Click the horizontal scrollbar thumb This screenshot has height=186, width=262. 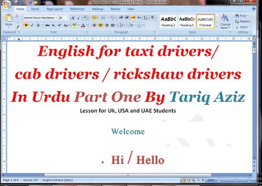click(128, 175)
